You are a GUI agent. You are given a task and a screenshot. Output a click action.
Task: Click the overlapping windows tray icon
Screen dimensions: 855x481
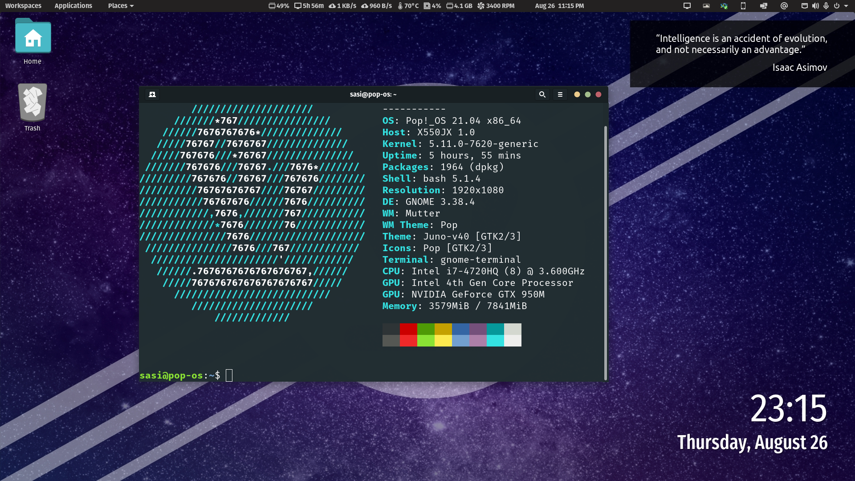pos(764,6)
